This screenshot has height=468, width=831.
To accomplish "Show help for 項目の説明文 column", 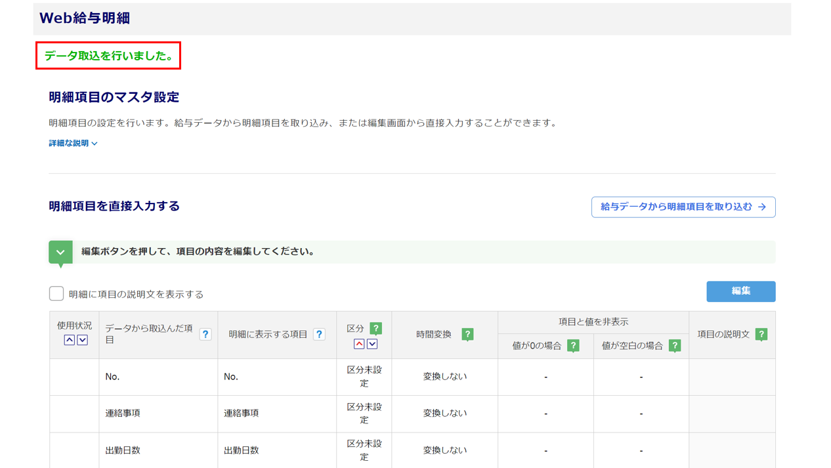I will (761, 334).
